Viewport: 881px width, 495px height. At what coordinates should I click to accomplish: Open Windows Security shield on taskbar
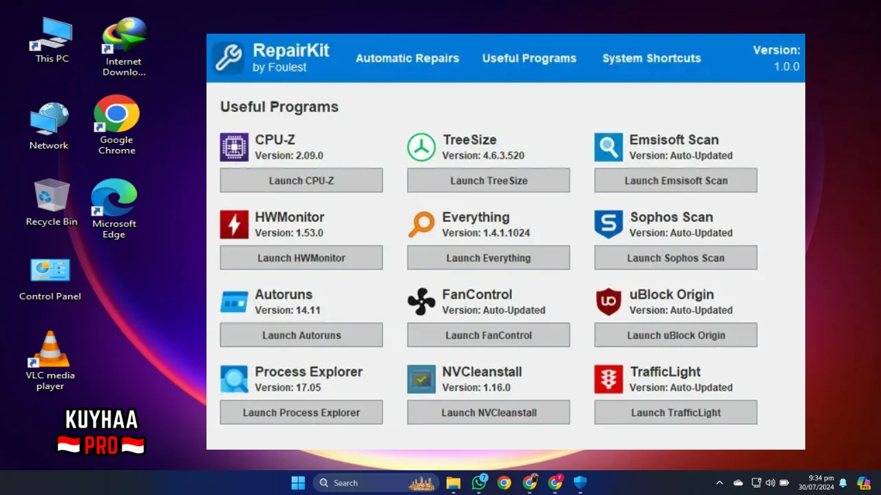[580, 483]
